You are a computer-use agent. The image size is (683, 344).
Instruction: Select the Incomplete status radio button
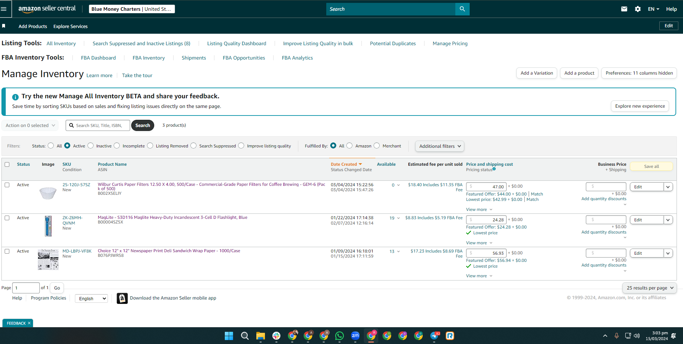click(117, 146)
